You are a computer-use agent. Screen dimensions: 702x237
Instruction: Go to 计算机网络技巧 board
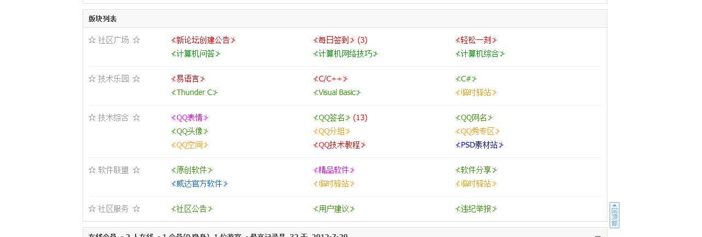coord(346,54)
